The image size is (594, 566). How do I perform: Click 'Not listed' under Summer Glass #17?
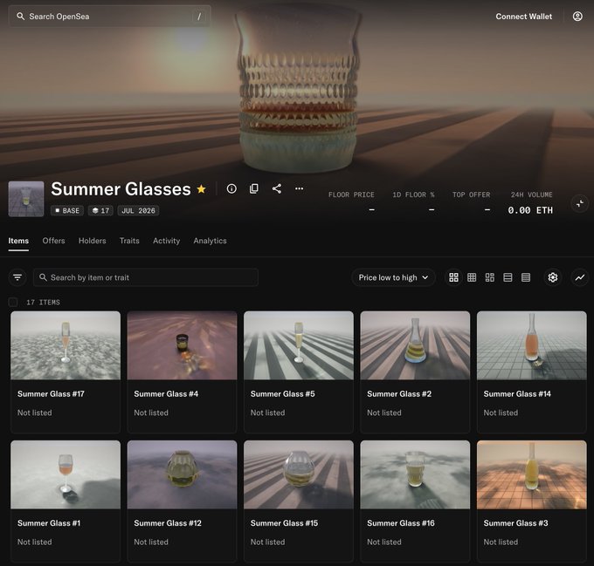click(34, 413)
